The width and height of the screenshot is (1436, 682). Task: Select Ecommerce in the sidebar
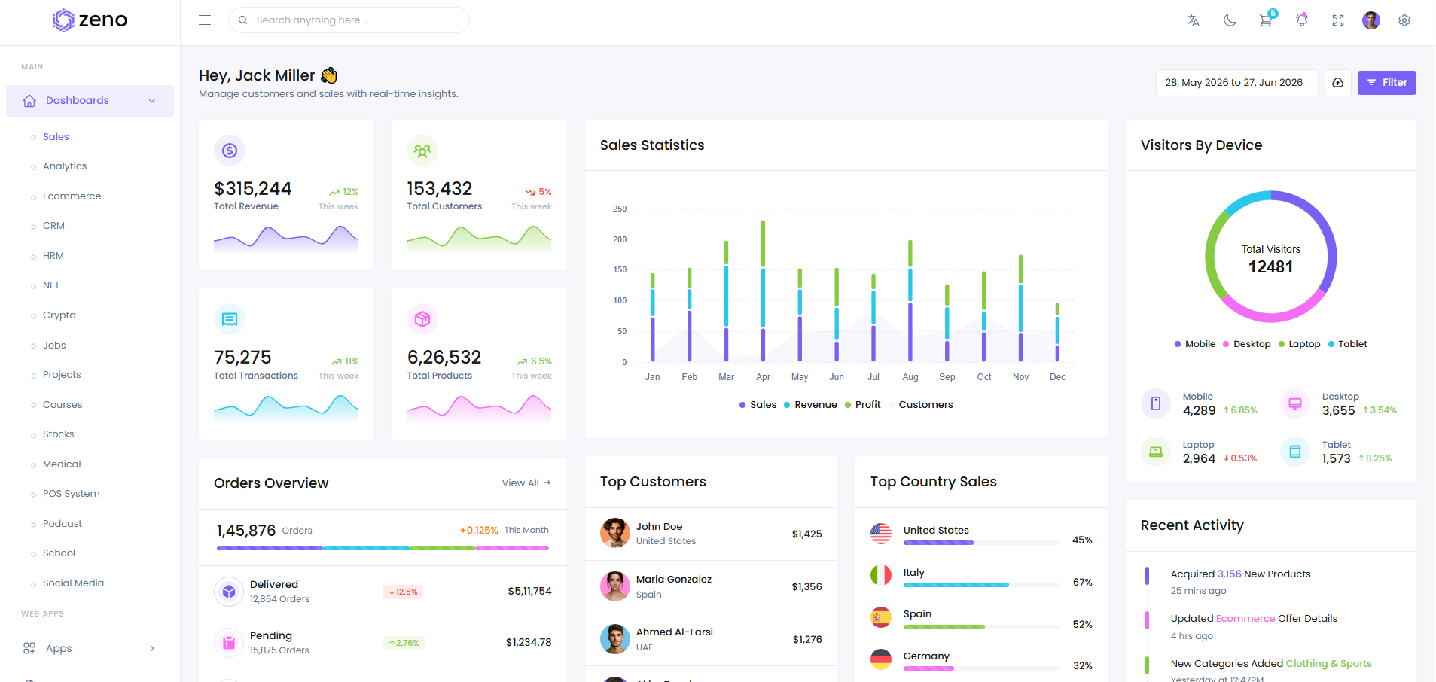click(72, 196)
